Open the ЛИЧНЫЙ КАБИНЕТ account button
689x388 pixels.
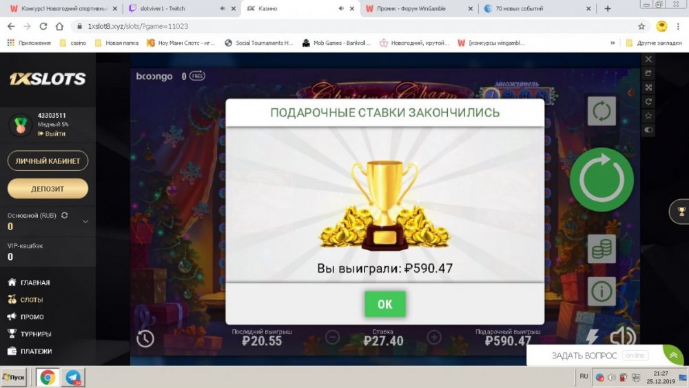click(48, 161)
